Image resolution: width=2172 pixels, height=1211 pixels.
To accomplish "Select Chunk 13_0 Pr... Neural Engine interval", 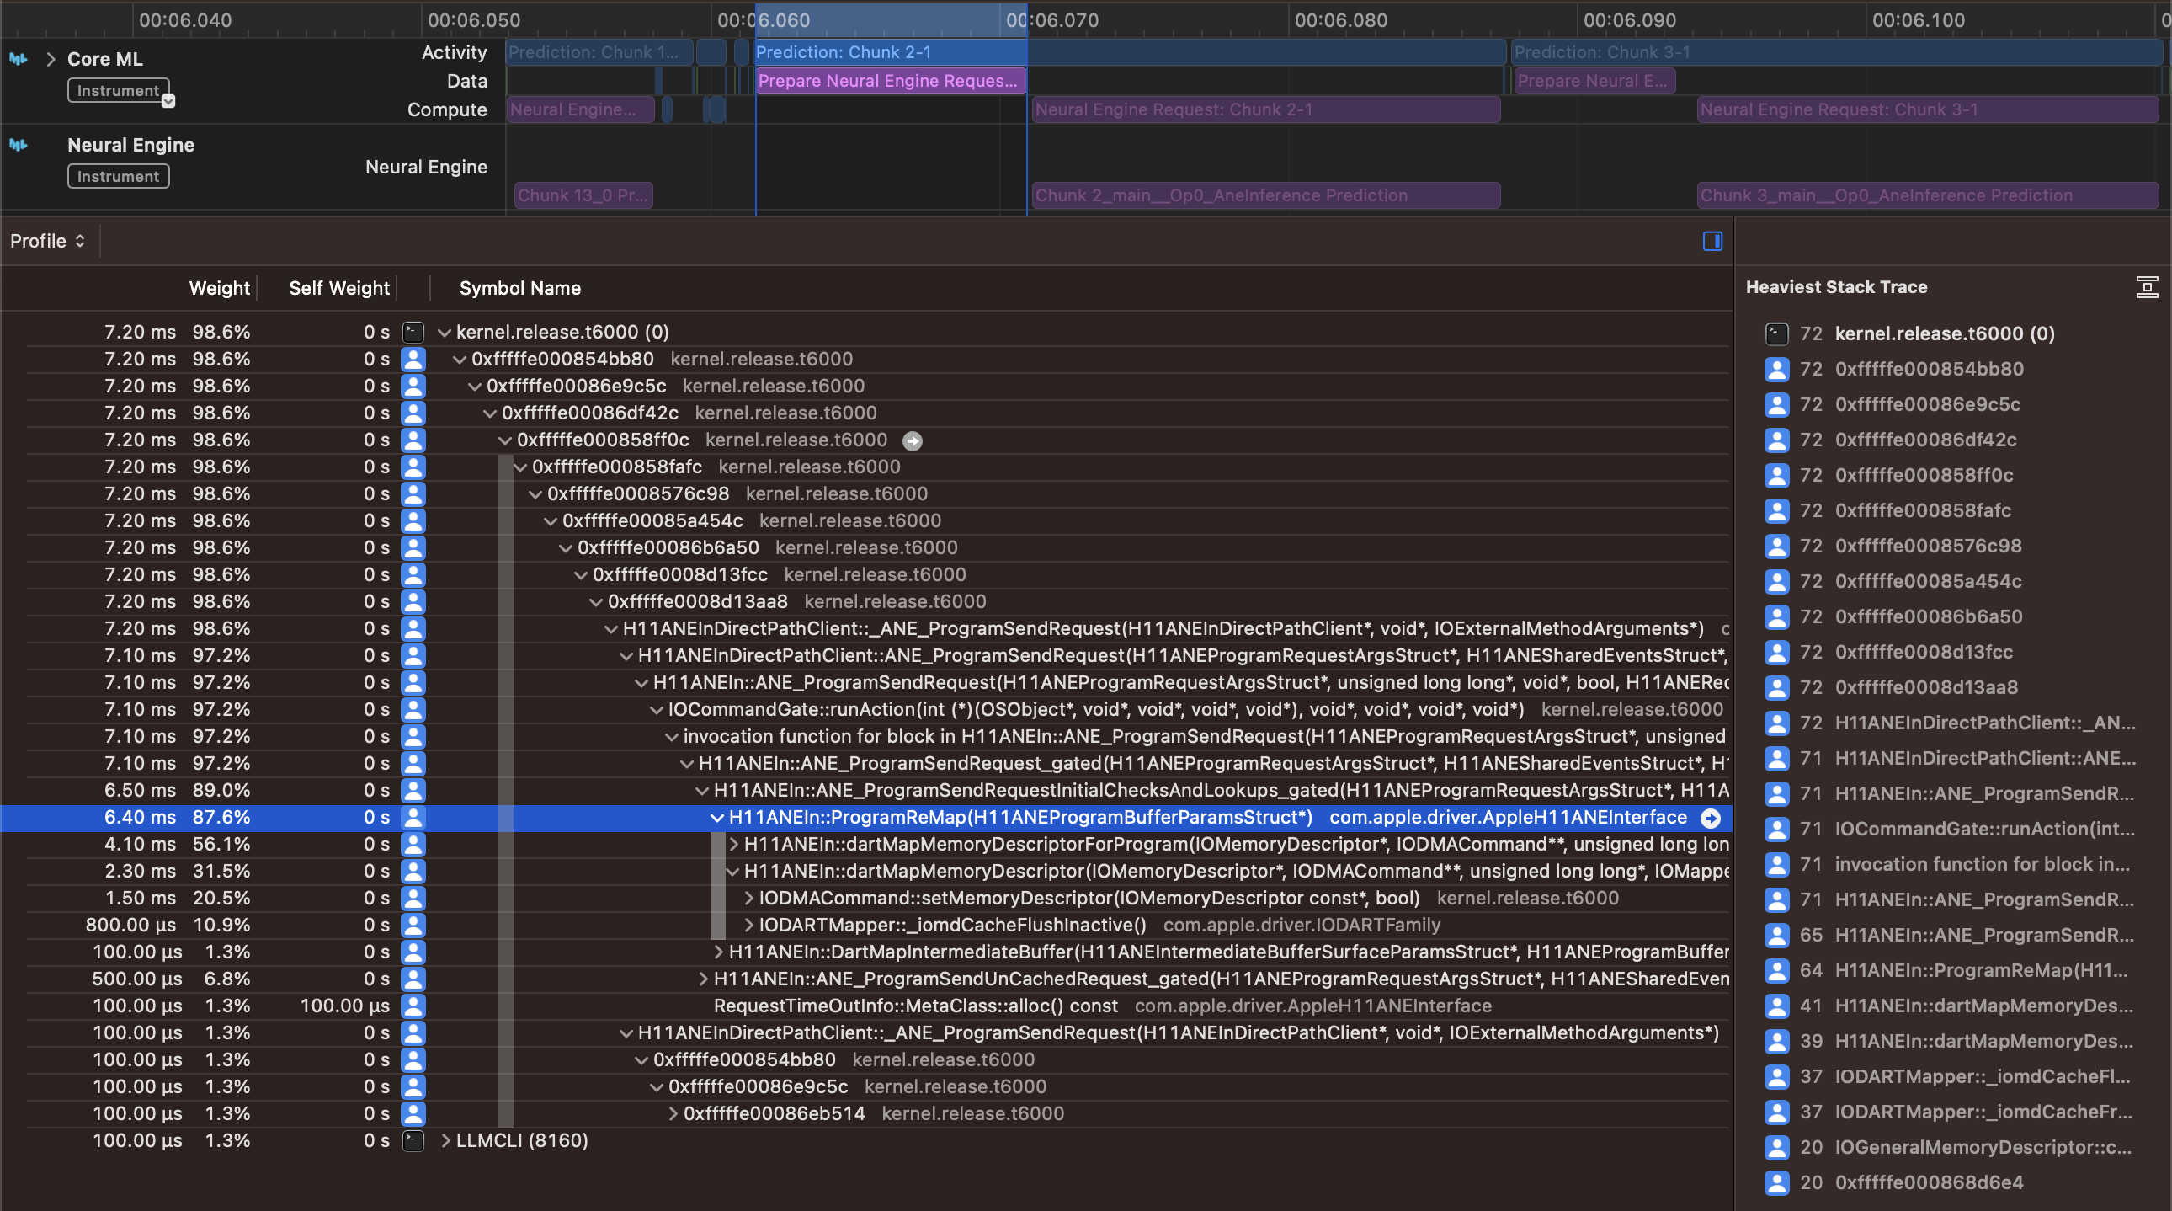I will coord(583,195).
